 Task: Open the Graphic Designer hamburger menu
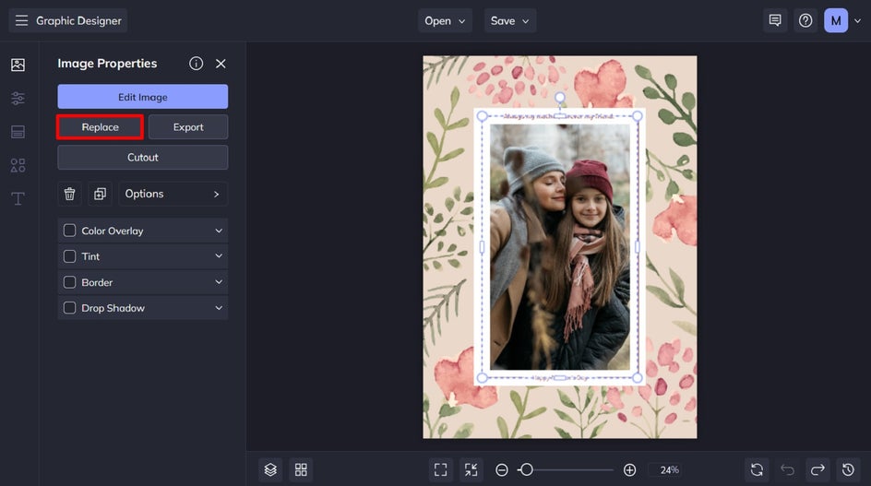21,20
